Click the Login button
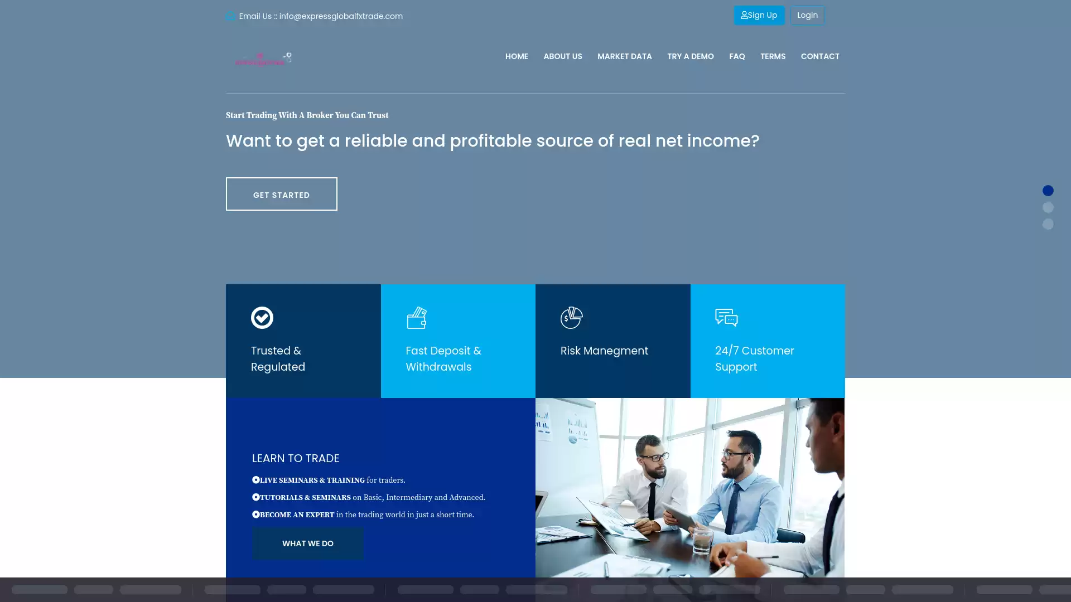 (x=808, y=16)
